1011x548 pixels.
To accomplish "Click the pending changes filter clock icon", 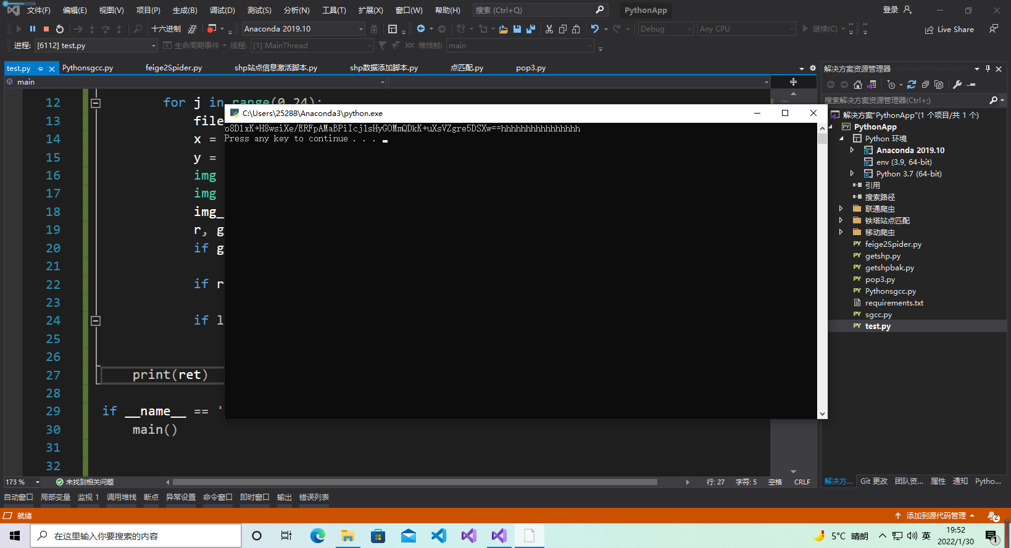I will pyautogui.click(x=891, y=85).
